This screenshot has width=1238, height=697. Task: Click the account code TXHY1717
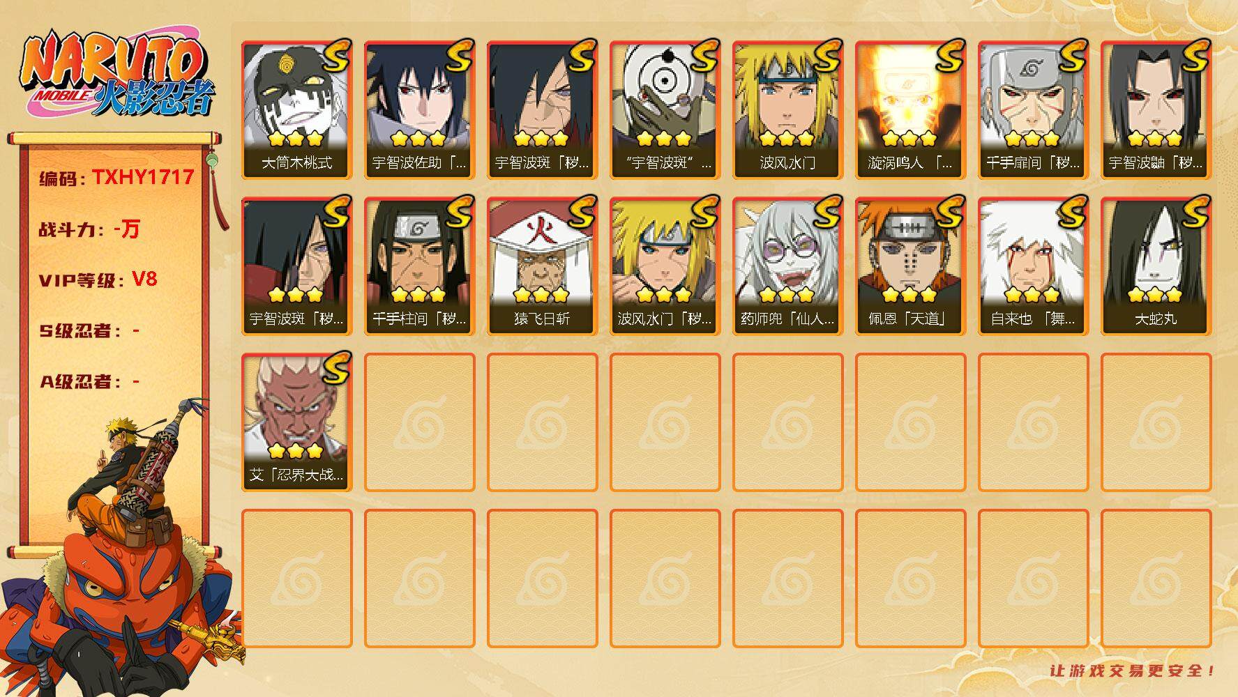(143, 178)
